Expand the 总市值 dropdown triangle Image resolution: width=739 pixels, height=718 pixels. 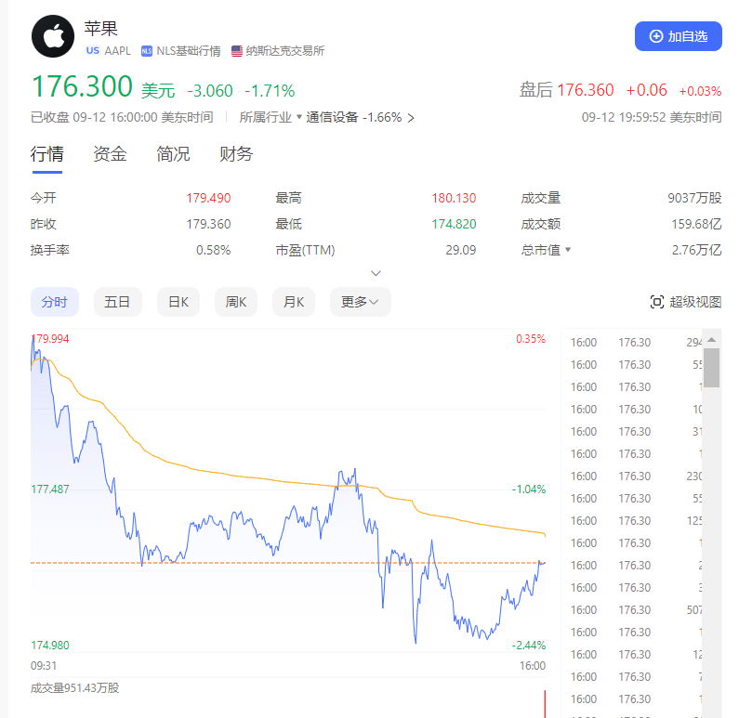(x=568, y=250)
